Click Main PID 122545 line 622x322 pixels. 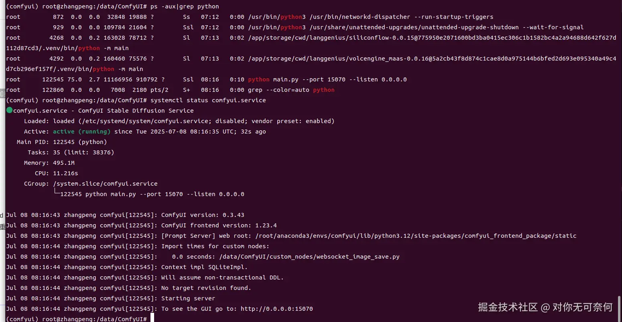(x=62, y=142)
